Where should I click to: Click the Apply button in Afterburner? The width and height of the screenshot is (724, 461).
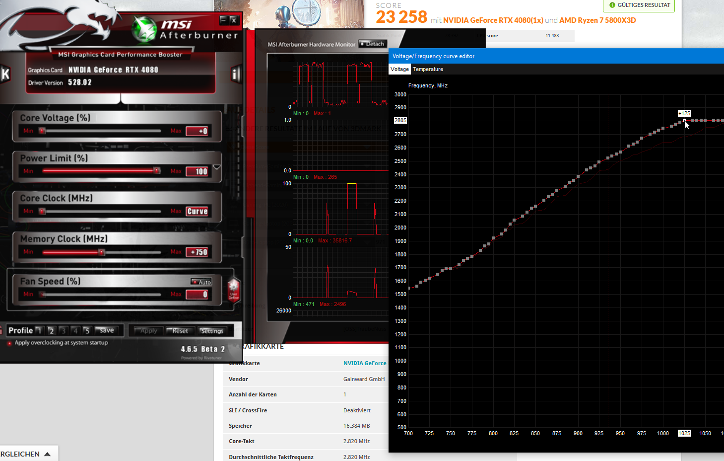(x=148, y=331)
